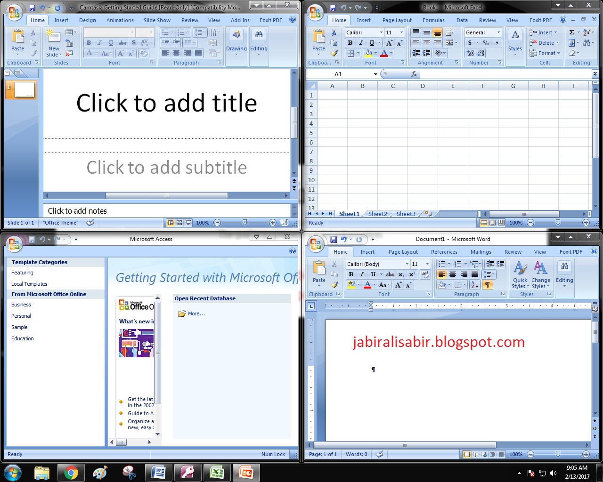Toggle bold formatting in Excel

pos(350,42)
